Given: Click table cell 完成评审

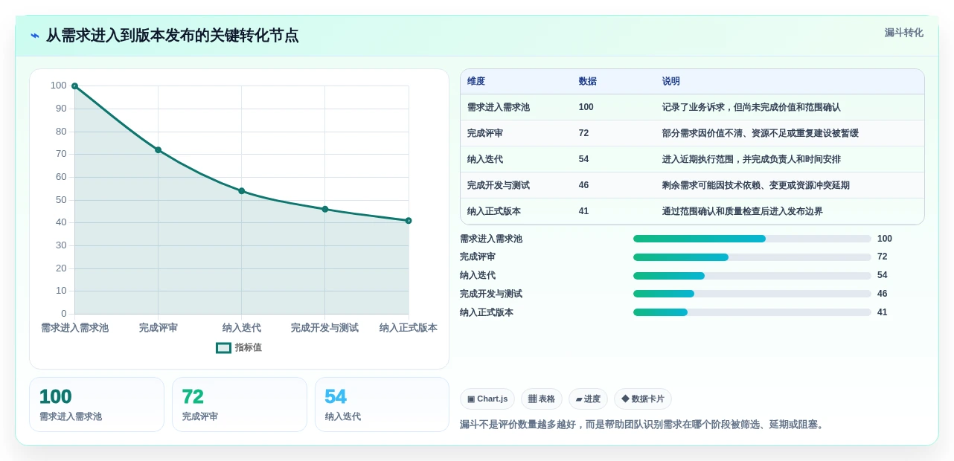Looking at the screenshot, I should click(x=485, y=133).
